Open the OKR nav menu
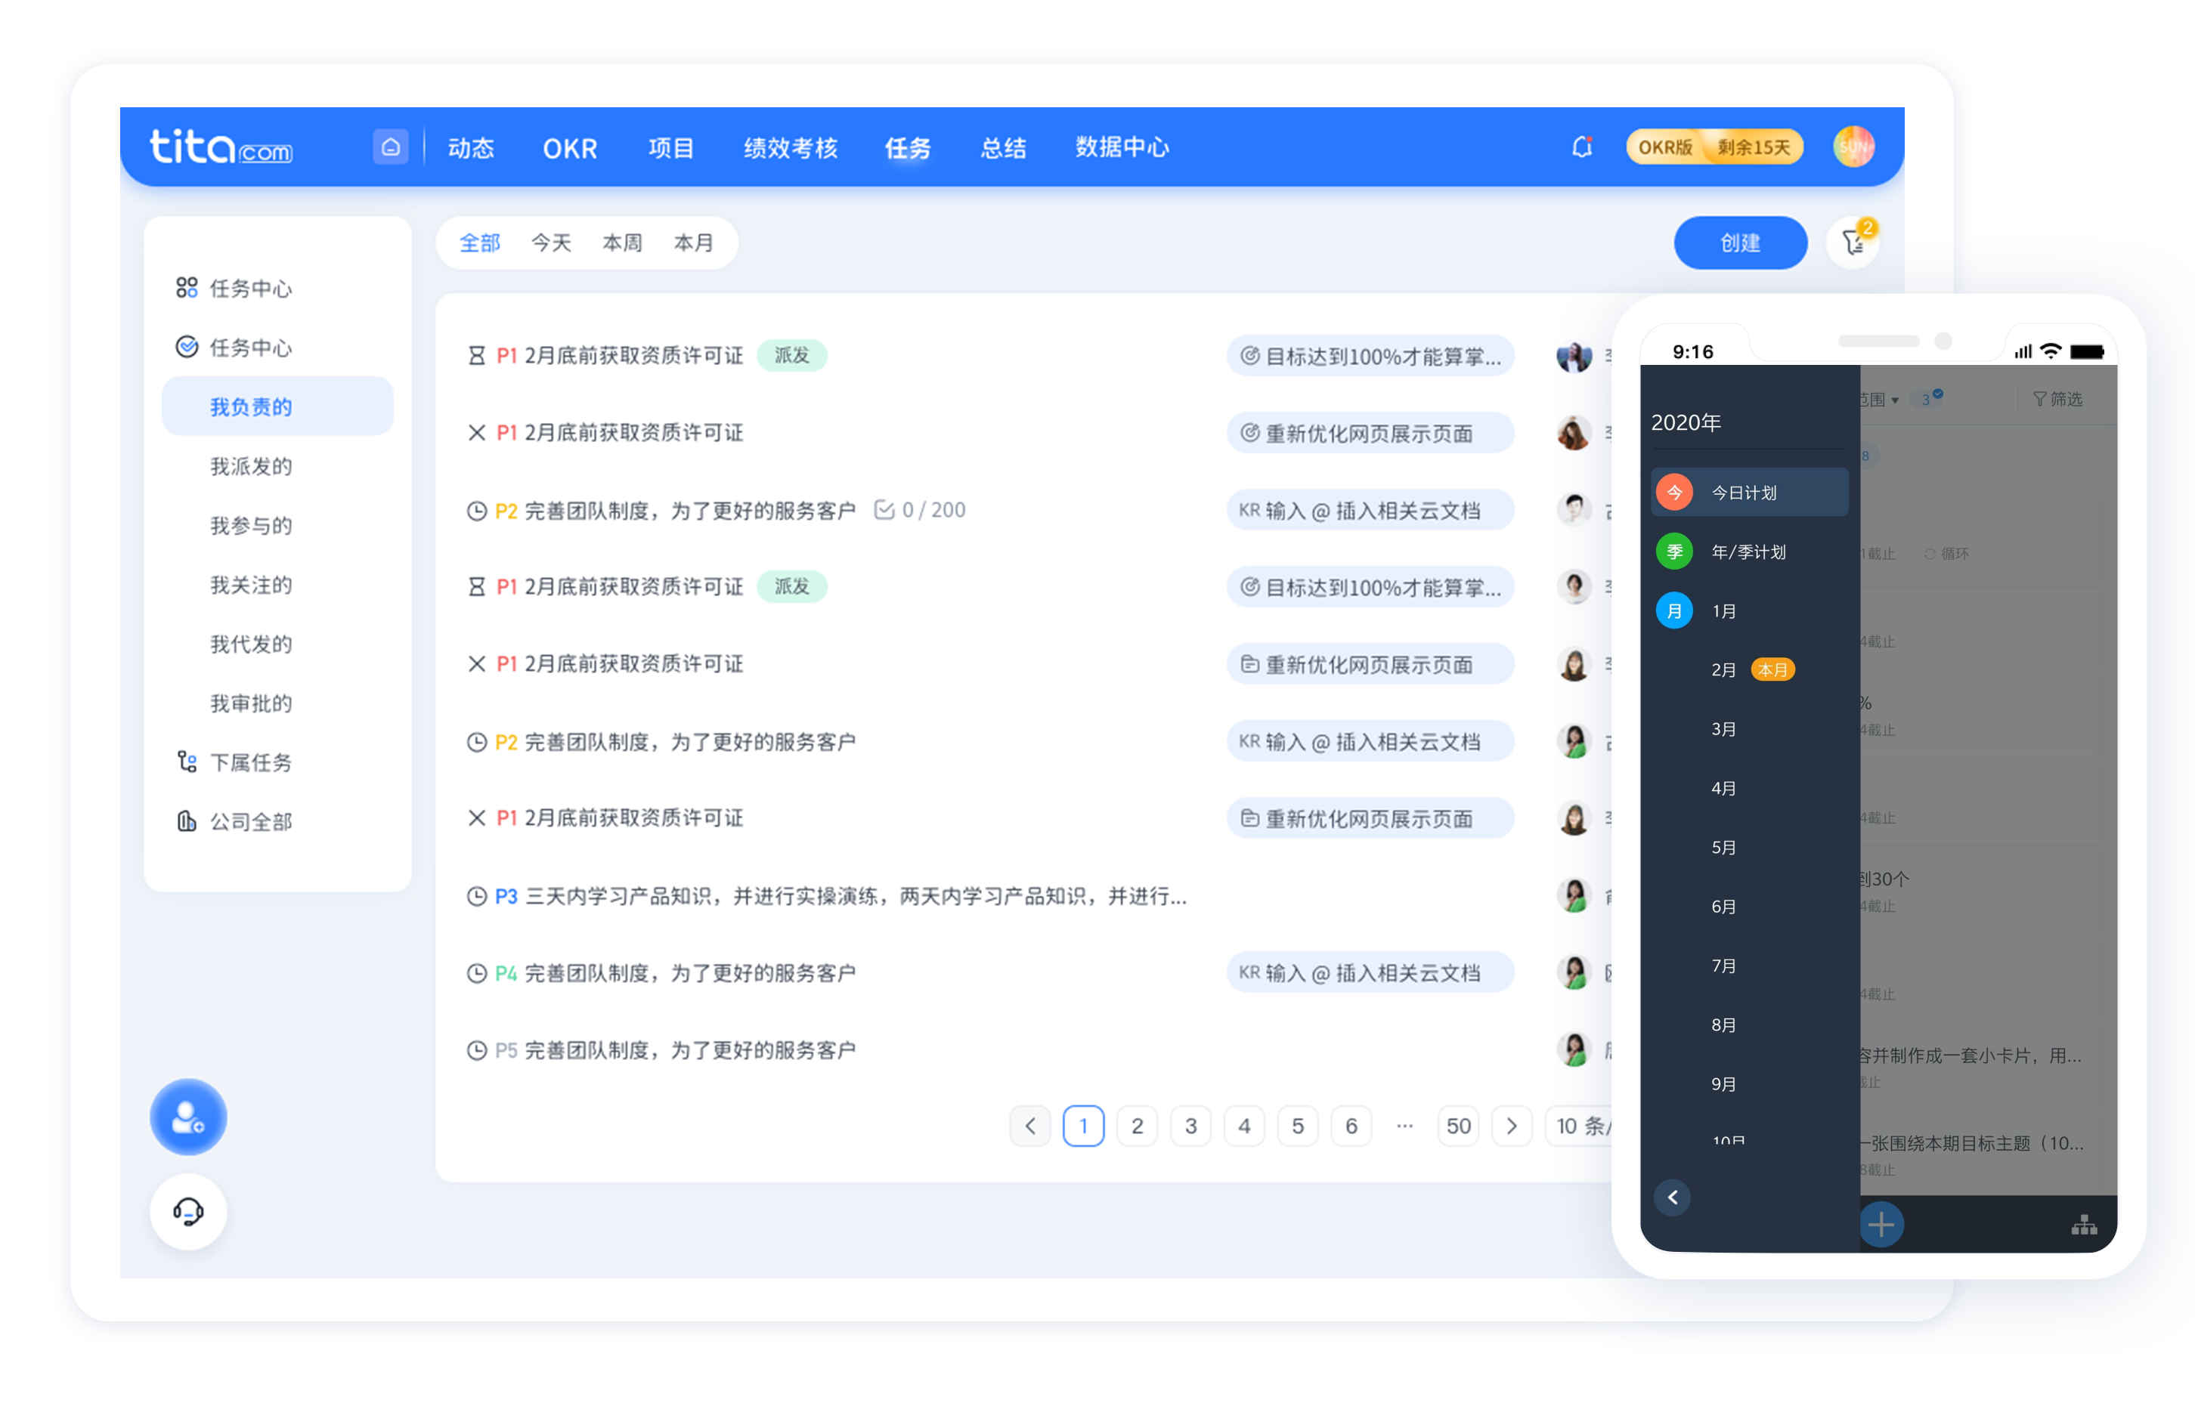Image resolution: width=2195 pixels, height=1403 pixels. click(x=570, y=147)
